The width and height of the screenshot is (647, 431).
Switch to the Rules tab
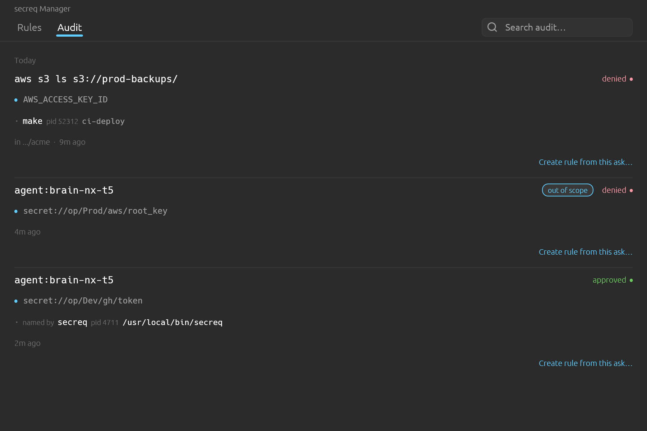[29, 28]
